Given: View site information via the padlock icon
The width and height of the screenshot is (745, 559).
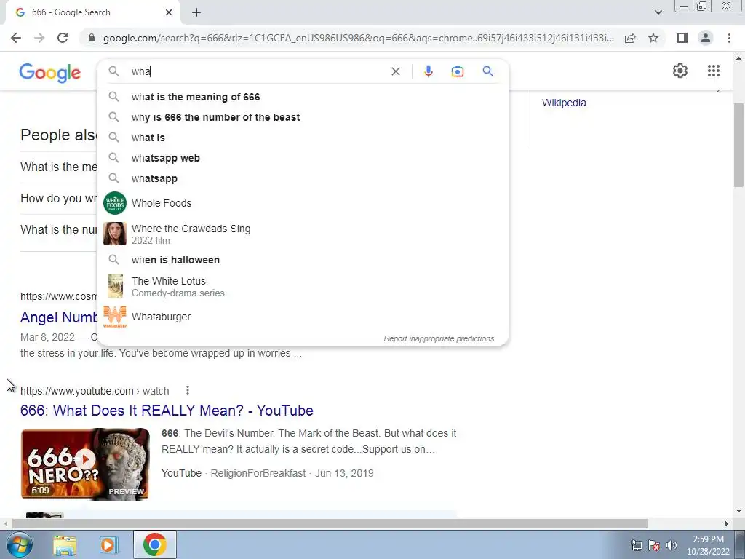Looking at the screenshot, I should point(92,38).
